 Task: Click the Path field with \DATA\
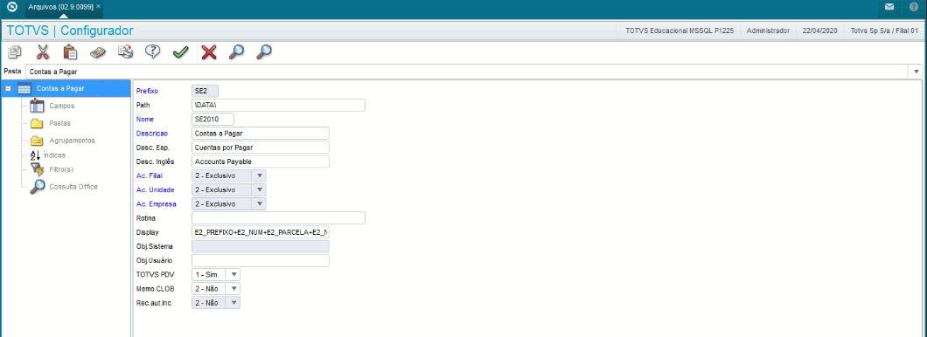278,105
